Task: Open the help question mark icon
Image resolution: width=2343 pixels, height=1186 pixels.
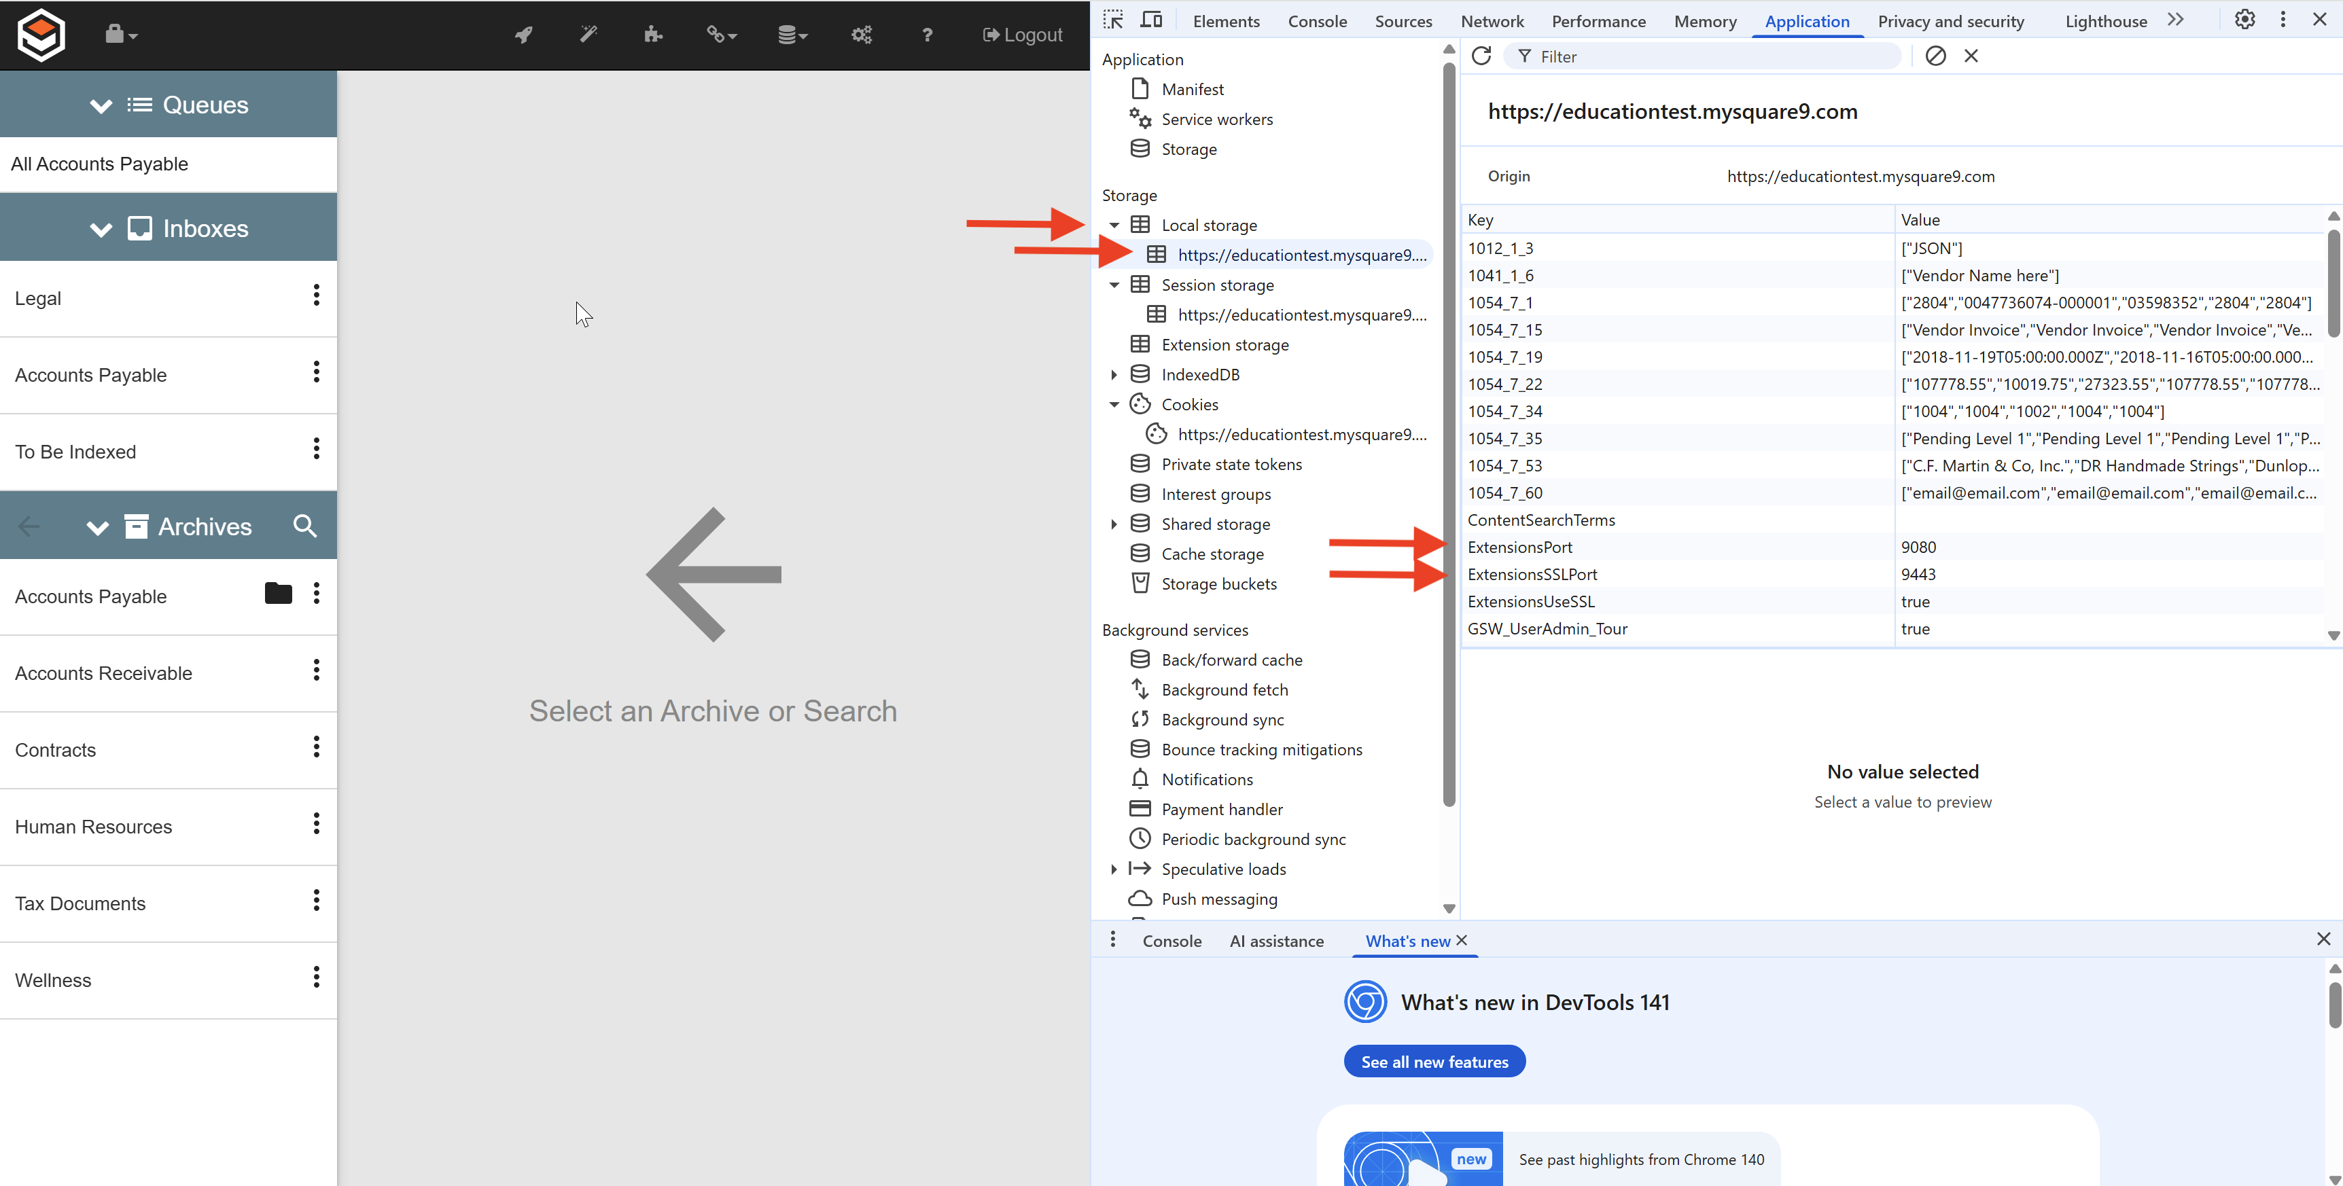Action: [927, 35]
